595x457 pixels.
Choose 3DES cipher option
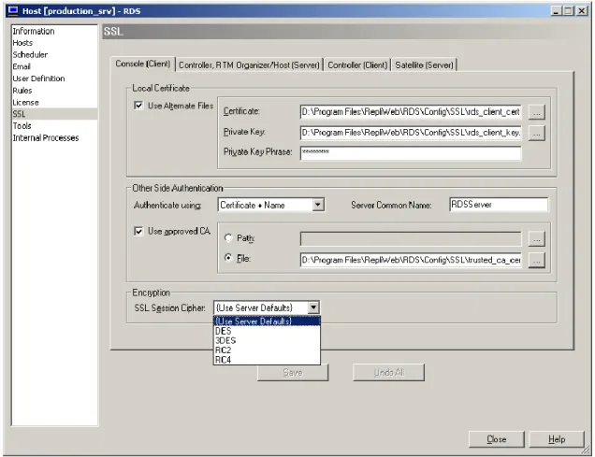coord(268,340)
